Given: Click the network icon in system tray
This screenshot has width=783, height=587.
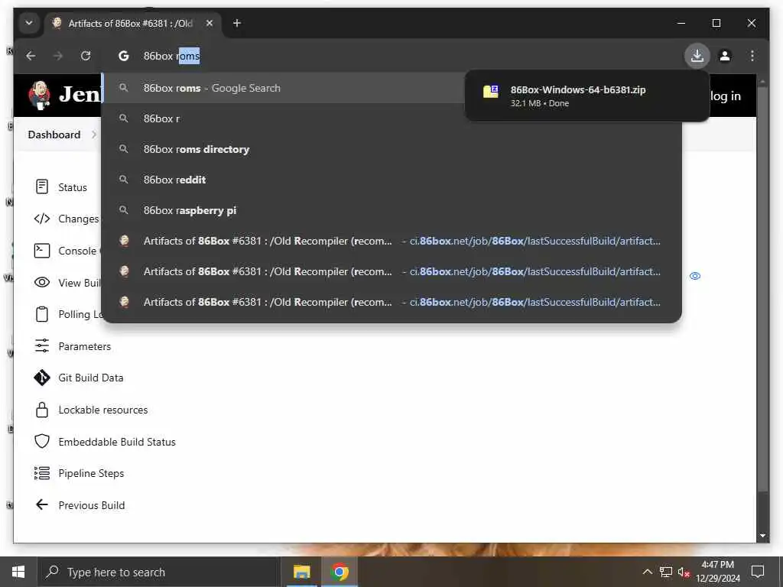Looking at the screenshot, I should [x=666, y=572].
